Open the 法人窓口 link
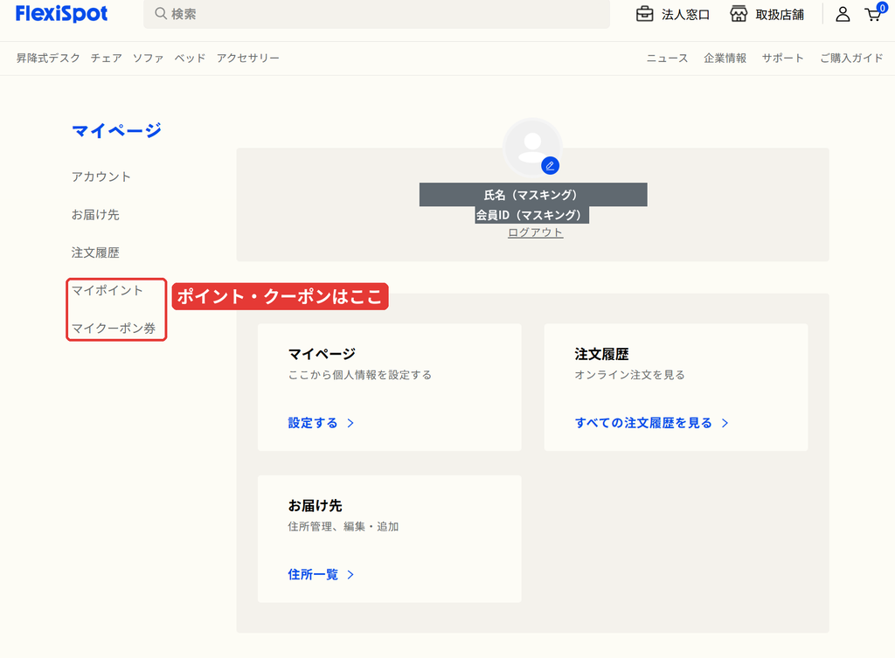The image size is (895, 658). pos(685,14)
